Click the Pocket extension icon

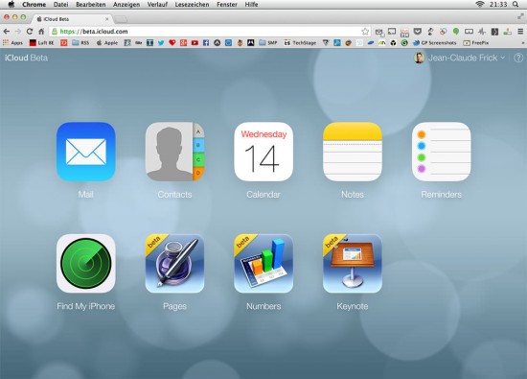[418, 32]
